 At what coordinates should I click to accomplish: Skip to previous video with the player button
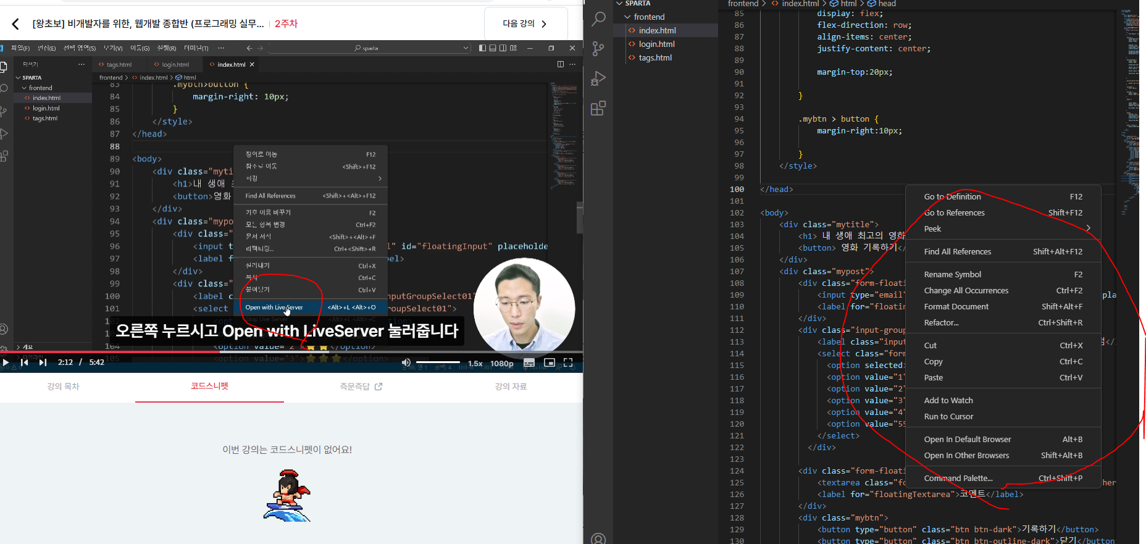(25, 362)
